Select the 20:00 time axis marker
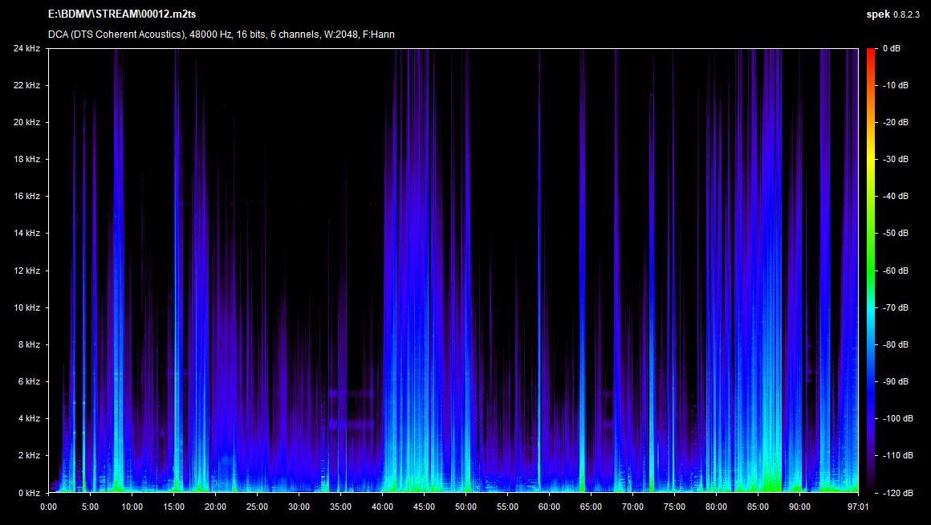This screenshot has height=525, width=931. (x=215, y=507)
